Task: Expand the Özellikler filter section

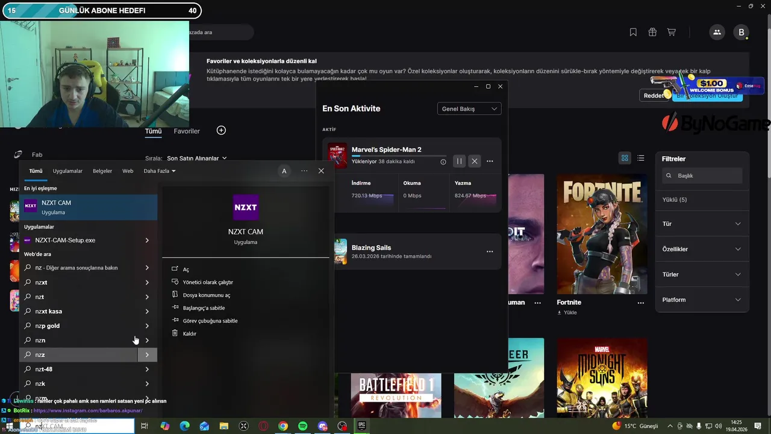Action: (702, 249)
